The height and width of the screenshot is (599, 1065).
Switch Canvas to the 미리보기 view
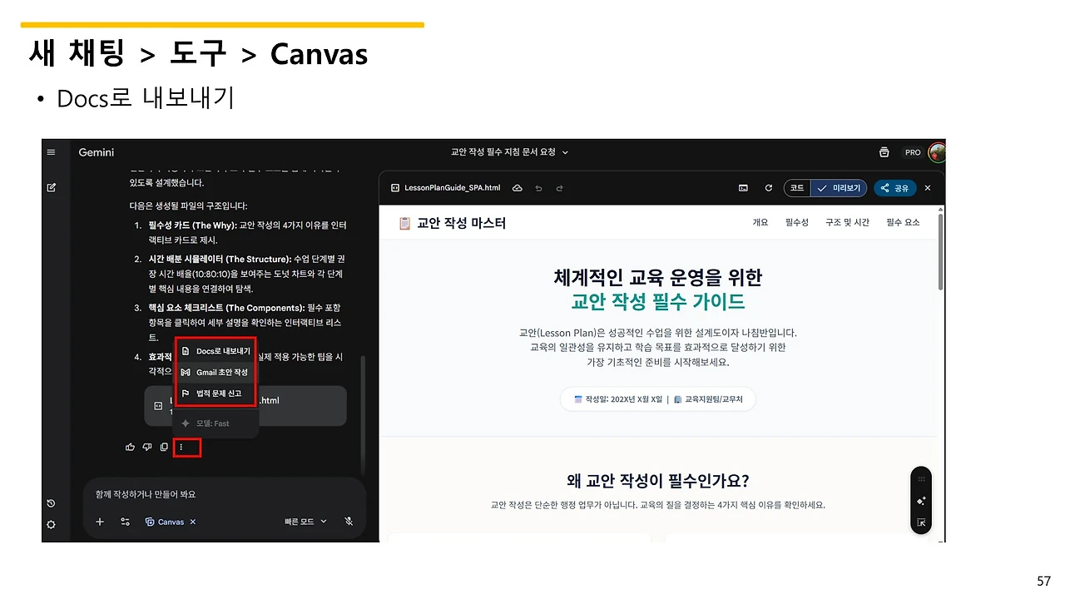(x=839, y=188)
